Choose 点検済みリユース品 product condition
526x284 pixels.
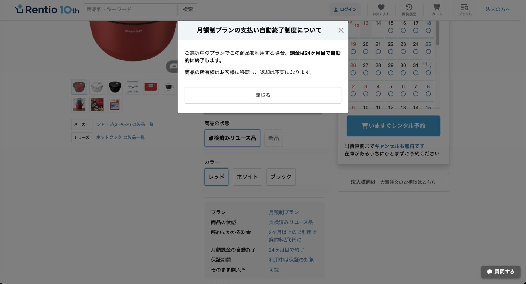click(x=232, y=138)
